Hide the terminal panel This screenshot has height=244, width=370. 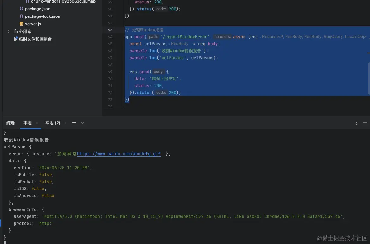[365, 123]
